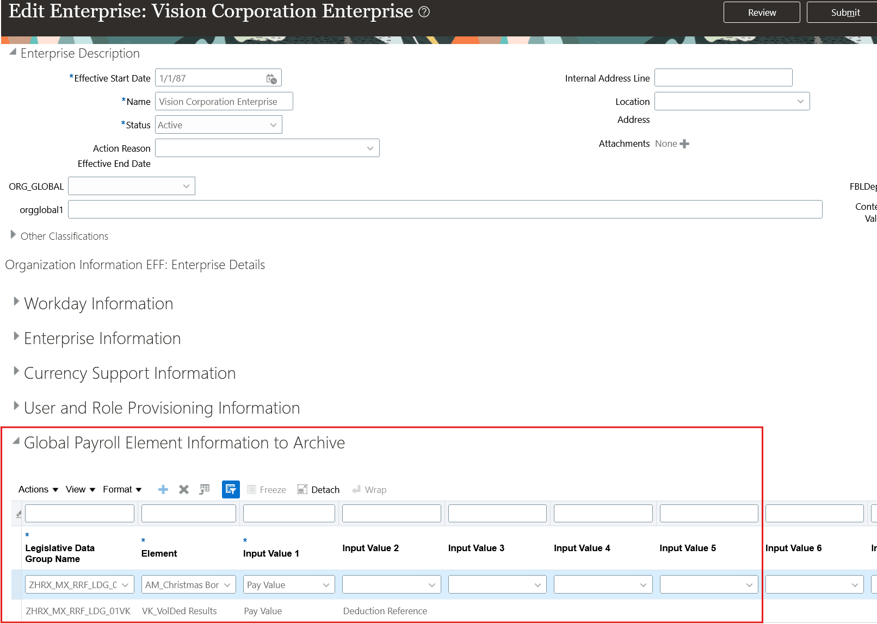Expand Workday Information section
The width and height of the screenshot is (877, 624).
16,301
